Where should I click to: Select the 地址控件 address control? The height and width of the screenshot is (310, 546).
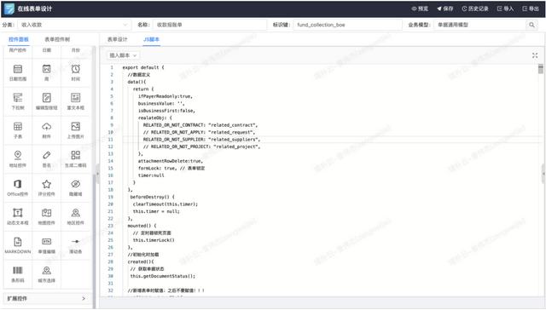18,159
